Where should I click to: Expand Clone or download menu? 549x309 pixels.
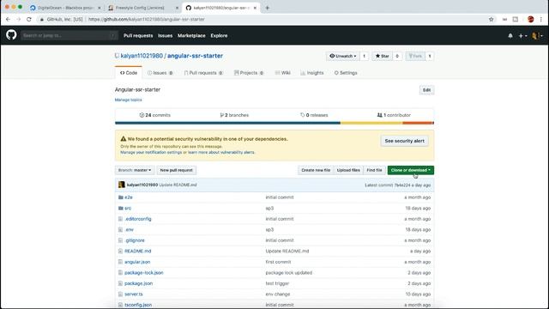point(410,170)
